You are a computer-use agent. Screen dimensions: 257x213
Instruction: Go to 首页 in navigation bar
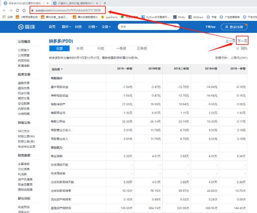pos(52,27)
